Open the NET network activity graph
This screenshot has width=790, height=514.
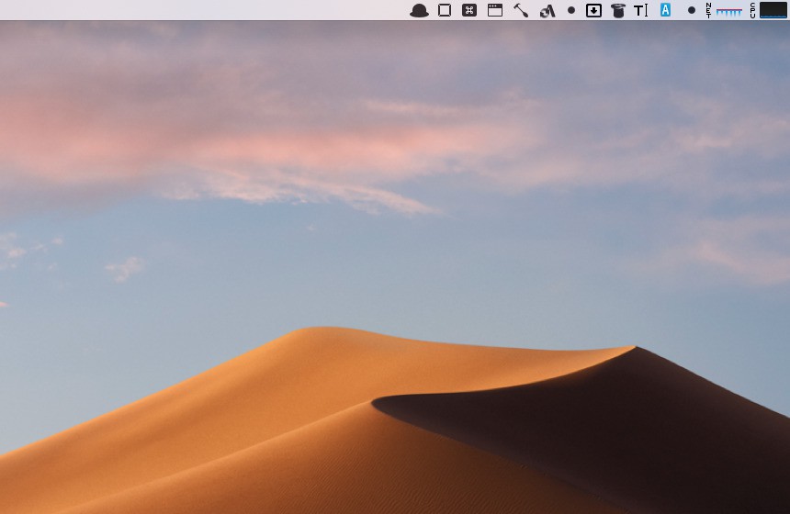click(x=724, y=10)
